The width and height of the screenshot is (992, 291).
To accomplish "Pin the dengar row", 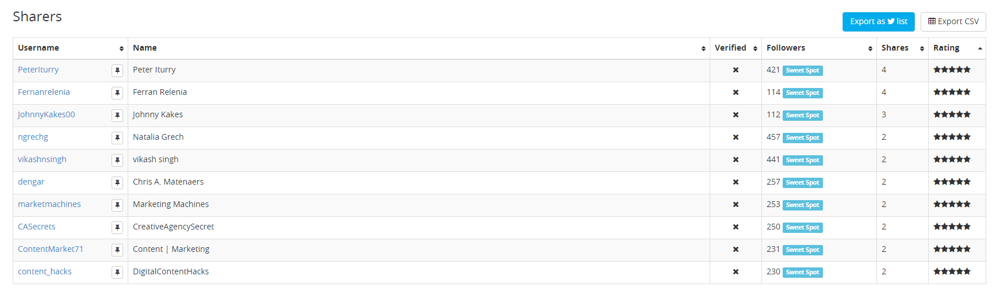I will [117, 182].
